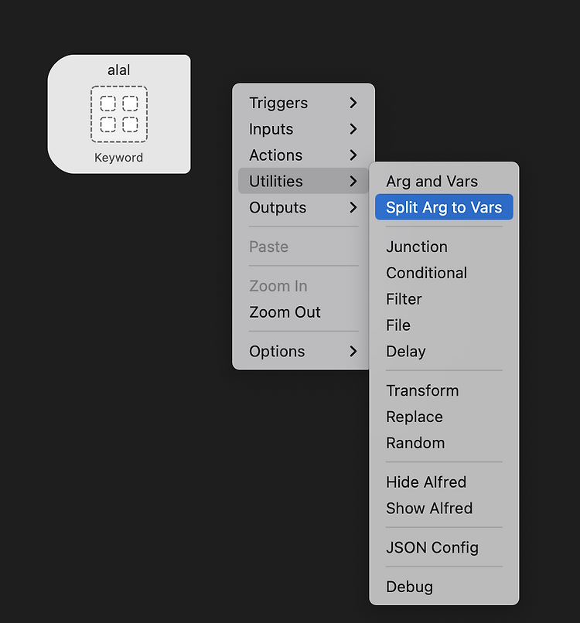
Task: Add a Filter utility
Action: tap(444, 299)
